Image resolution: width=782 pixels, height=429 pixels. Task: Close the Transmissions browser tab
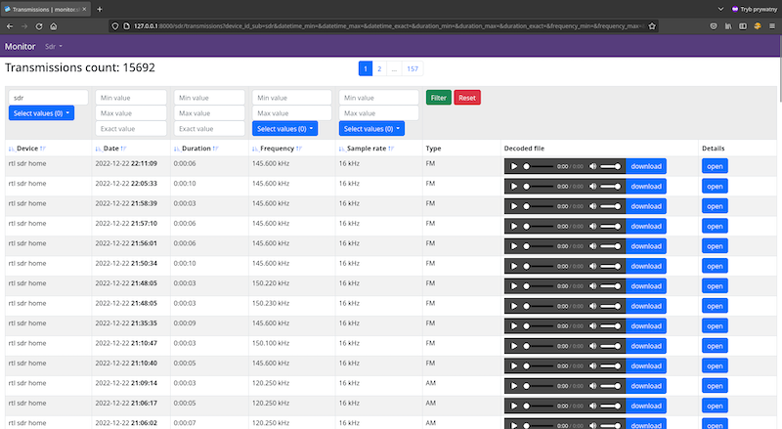click(84, 9)
